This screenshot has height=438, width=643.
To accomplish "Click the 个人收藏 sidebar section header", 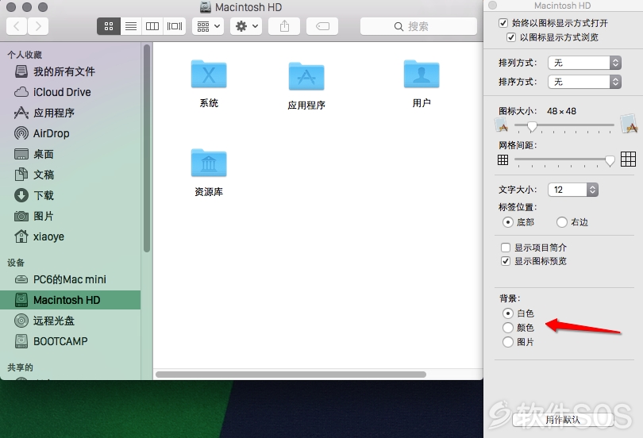I will pyautogui.click(x=25, y=55).
